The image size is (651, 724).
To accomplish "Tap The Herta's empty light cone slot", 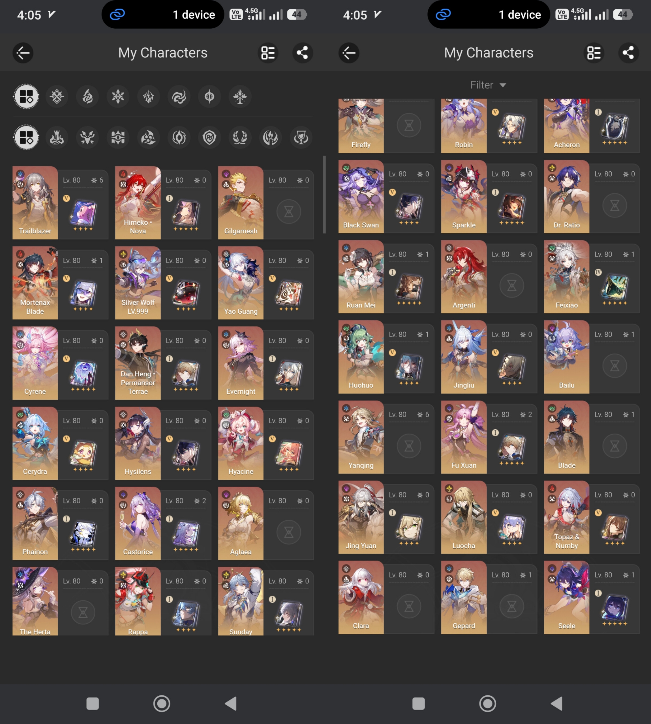I will (83, 613).
